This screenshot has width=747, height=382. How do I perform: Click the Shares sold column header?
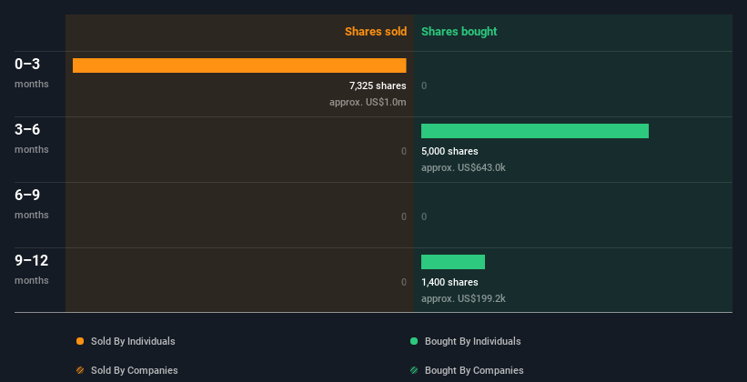[x=376, y=32]
